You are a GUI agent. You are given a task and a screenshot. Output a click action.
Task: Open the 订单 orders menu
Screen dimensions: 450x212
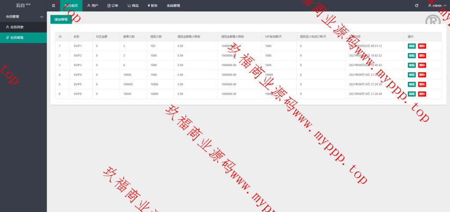(x=113, y=6)
